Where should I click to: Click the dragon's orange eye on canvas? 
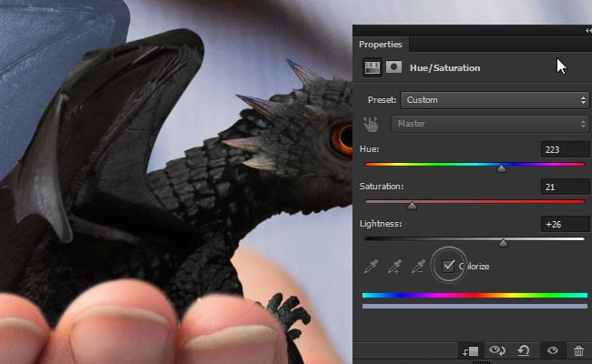tap(342, 139)
